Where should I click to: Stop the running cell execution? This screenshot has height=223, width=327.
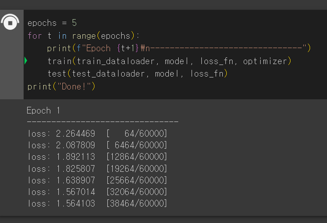click(x=10, y=22)
